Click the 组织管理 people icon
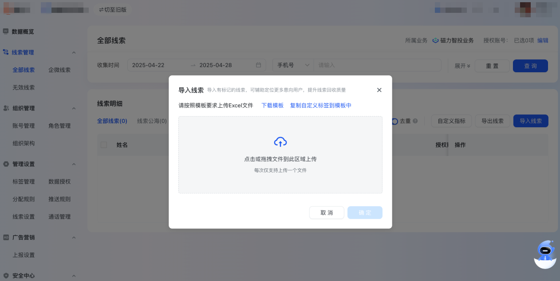Screen dimensions: 560x281 (x=5, y=108)
